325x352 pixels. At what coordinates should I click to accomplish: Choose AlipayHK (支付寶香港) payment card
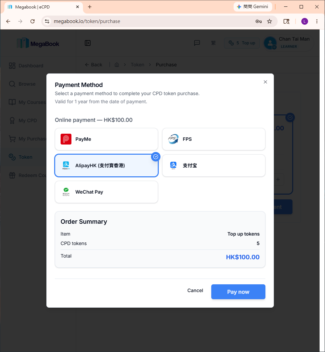(106, 166)
